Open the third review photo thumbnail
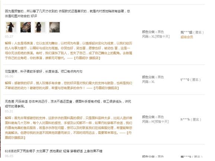The image size is (215, 161). click(40, 27)
